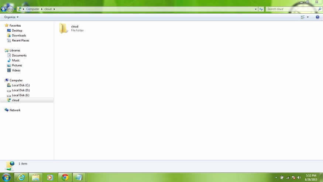Expand the arrow after Computer breadcrumb

(42, 9)
